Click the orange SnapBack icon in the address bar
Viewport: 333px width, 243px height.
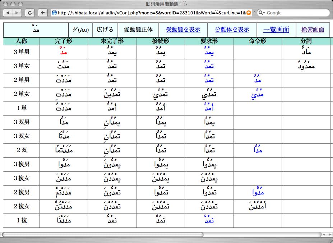[249, 13]
